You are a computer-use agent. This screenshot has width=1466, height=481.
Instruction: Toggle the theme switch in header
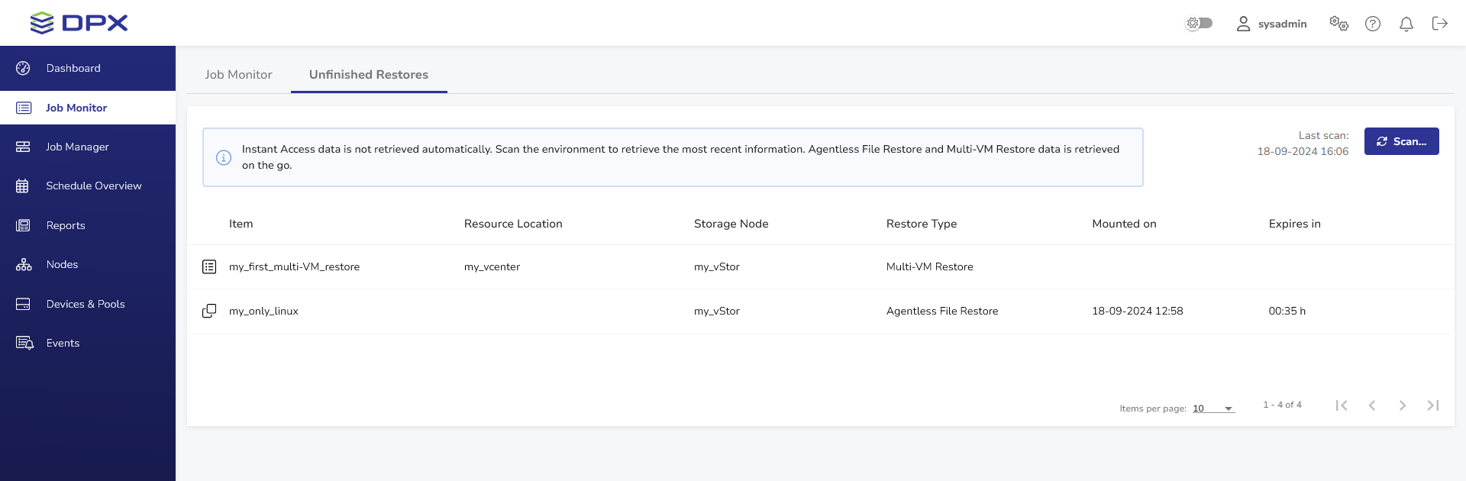1199,23
